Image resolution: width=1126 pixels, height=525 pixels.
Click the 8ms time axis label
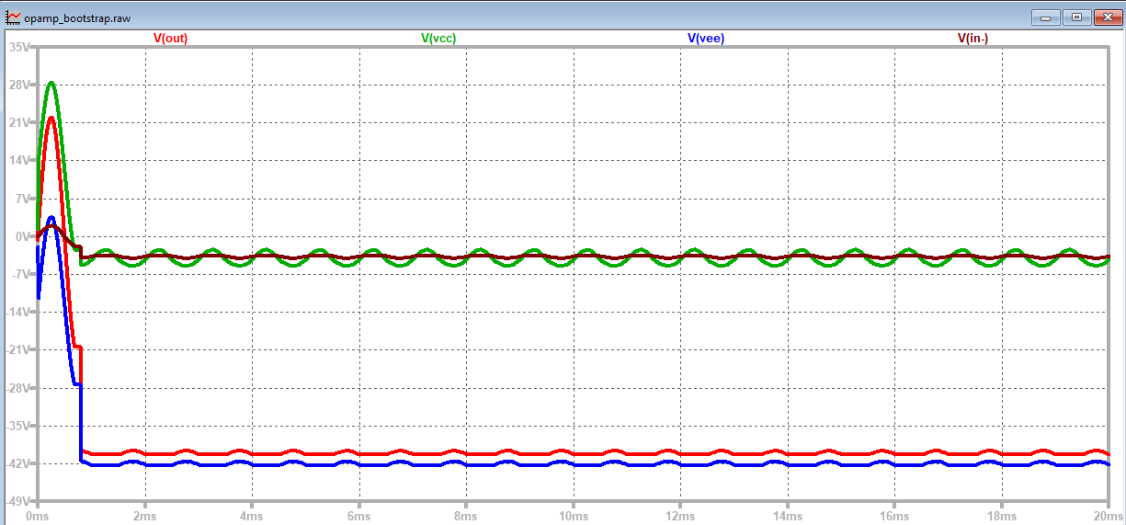coord(466,516)
